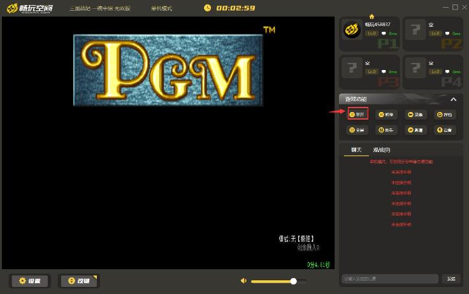
Task: Click the 畅玩空间 logo in the title bar
Action: point(29,8)
